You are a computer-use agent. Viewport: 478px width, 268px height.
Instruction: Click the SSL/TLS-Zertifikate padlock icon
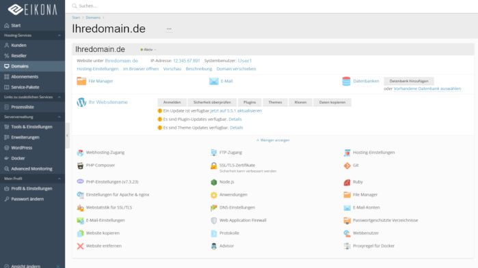pyautogui.click(x=213, y=166)
